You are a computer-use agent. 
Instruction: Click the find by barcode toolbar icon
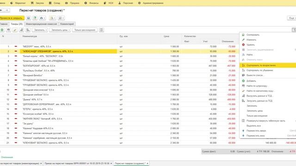8,30
